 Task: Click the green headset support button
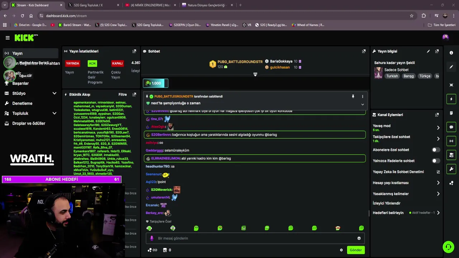pos(448,247)
